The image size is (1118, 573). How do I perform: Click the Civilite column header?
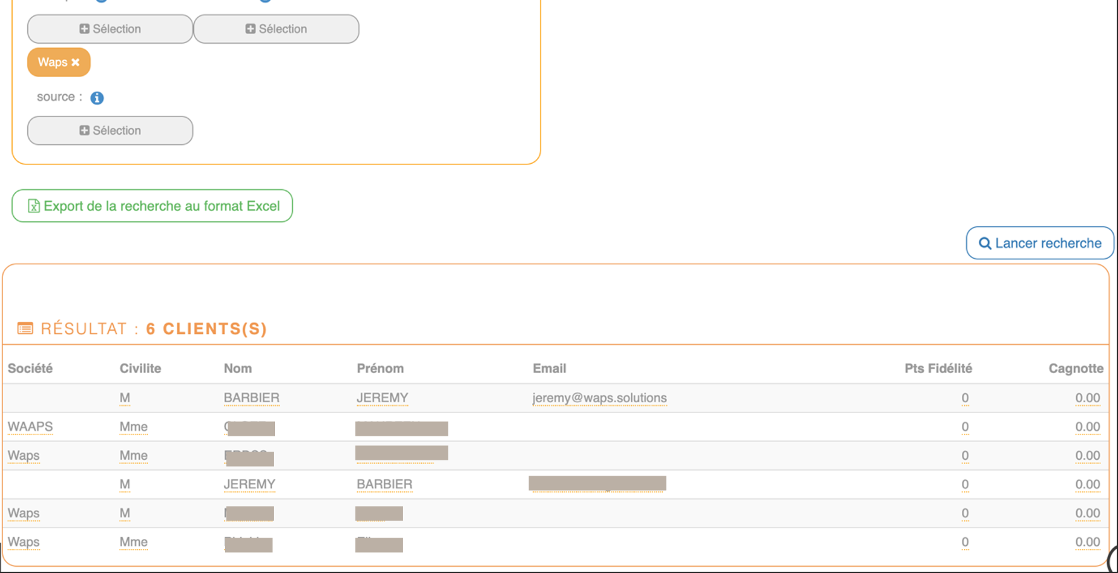(x=140, y=369)
